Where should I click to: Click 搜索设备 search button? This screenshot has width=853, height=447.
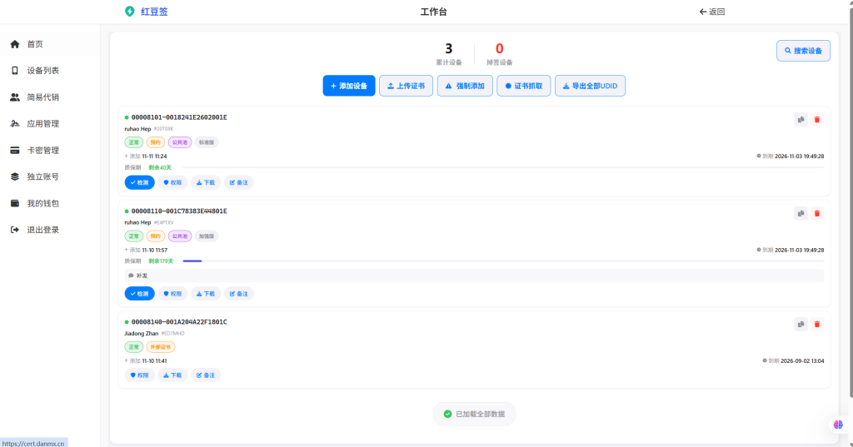pyautogui.click(x=803, y=51)
